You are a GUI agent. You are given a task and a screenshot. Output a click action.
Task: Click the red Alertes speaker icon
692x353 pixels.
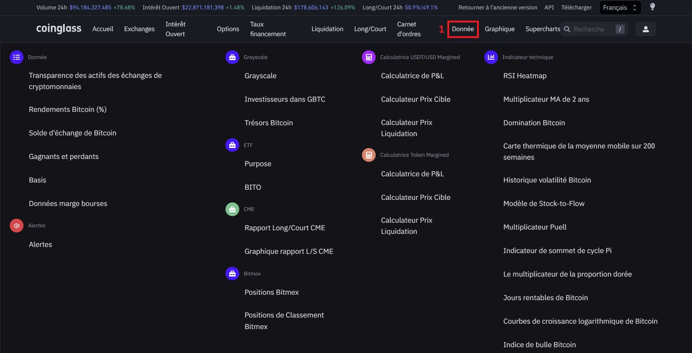click(x=17, y=226)
